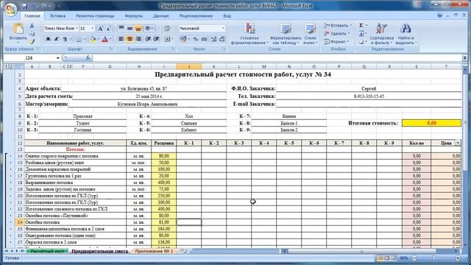This screenshot has height=265, width=471.
Task: Switch to the Вставка ribbon tab
Action: (x=57, y=16)
